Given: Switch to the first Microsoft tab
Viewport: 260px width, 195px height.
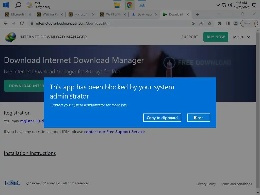Looking at the screenshot, I should click(x=18, y=14).
